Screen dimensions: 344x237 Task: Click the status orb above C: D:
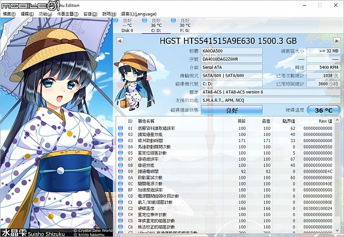tap(145, 21)
